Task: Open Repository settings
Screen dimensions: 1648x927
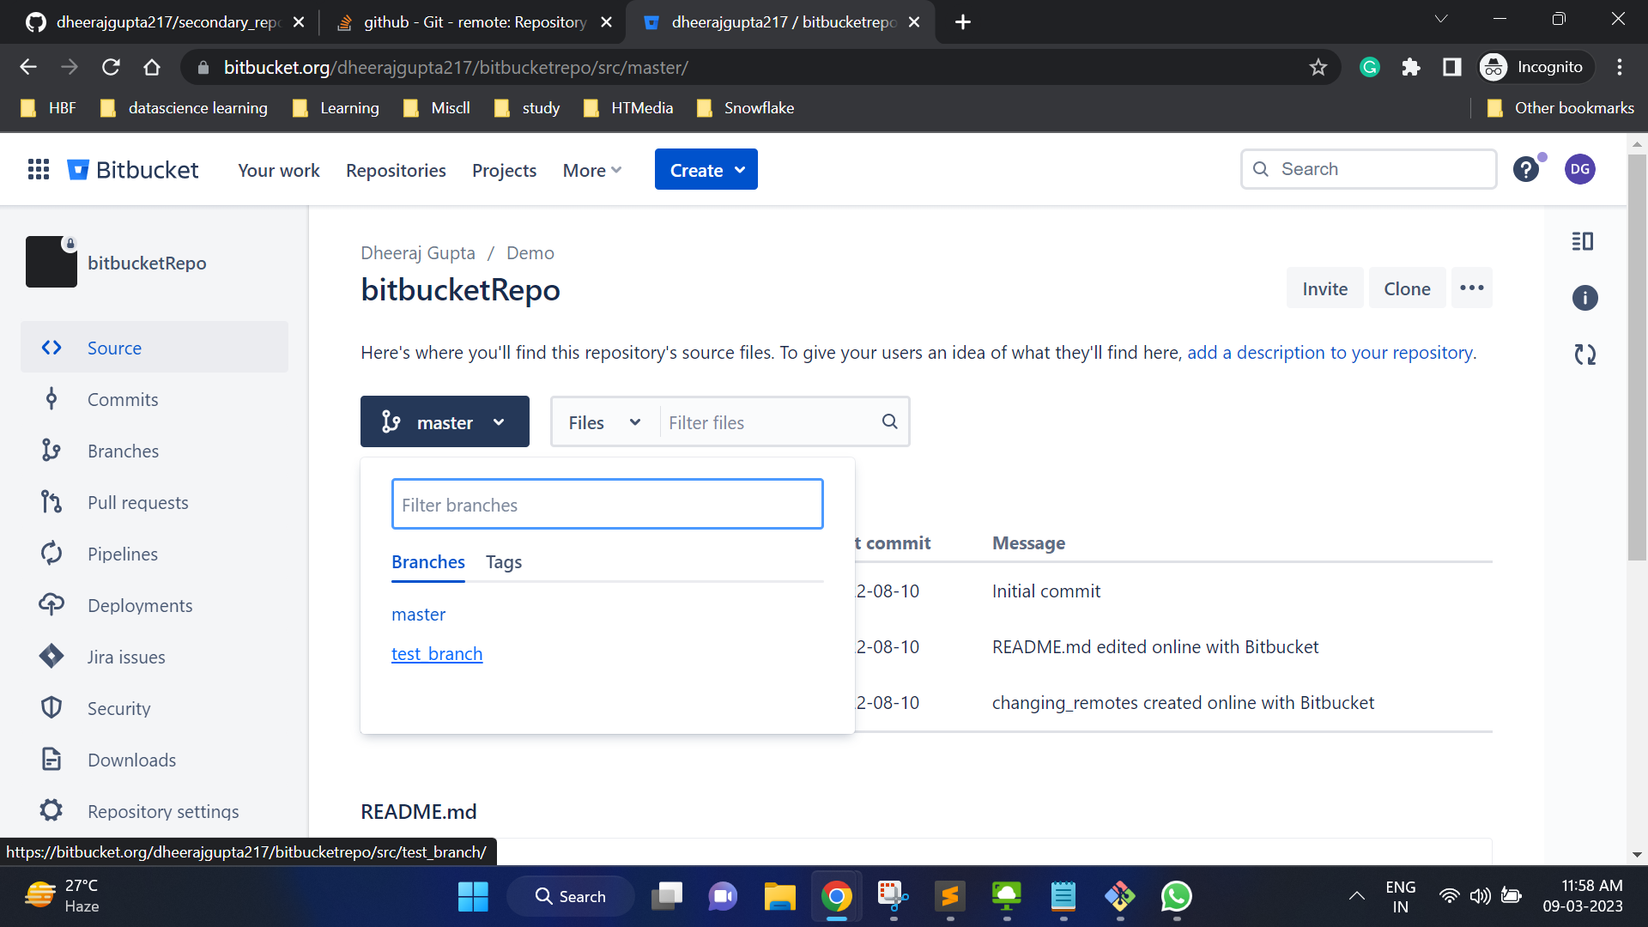Action: click(x=163, y=811)
